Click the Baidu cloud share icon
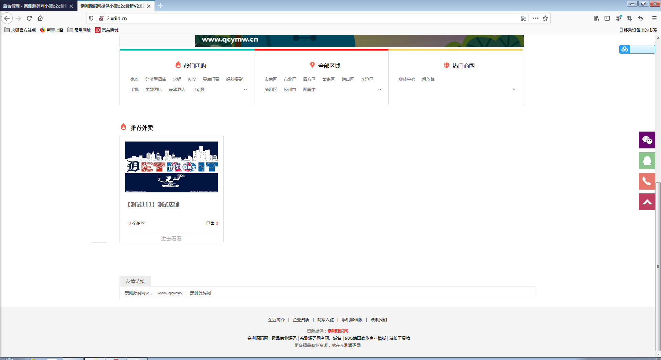Viewport: 661px width, 360px height. pos(625,49)
